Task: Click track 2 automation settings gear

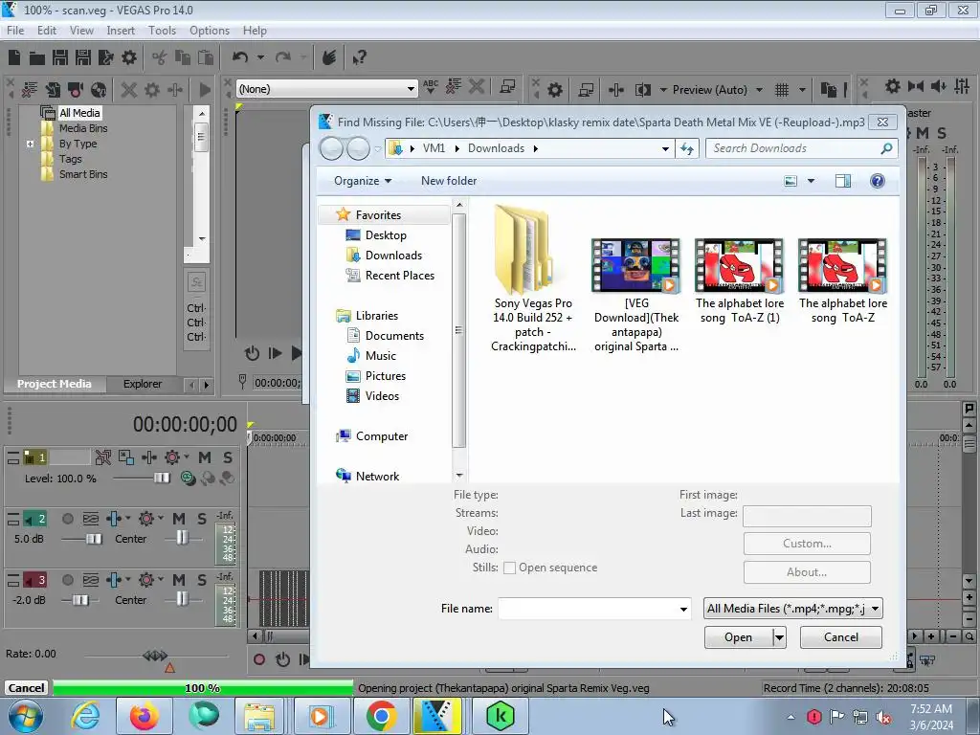Action: (146, 519)
